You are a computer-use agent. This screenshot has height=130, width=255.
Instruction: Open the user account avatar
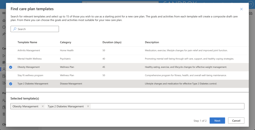pyautogui.click(x=250, y=4)
